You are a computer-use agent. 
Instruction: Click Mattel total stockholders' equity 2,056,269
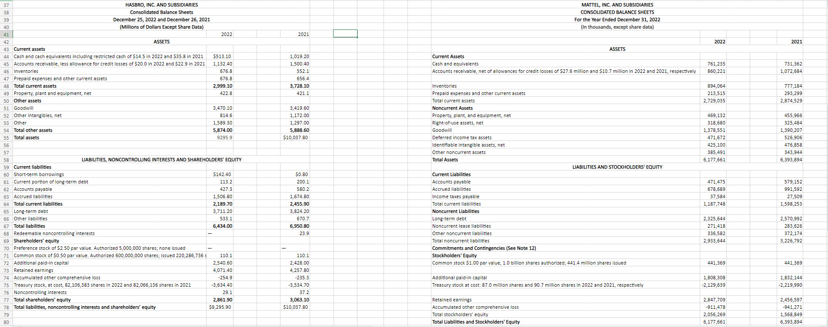(x=714, y=314)
